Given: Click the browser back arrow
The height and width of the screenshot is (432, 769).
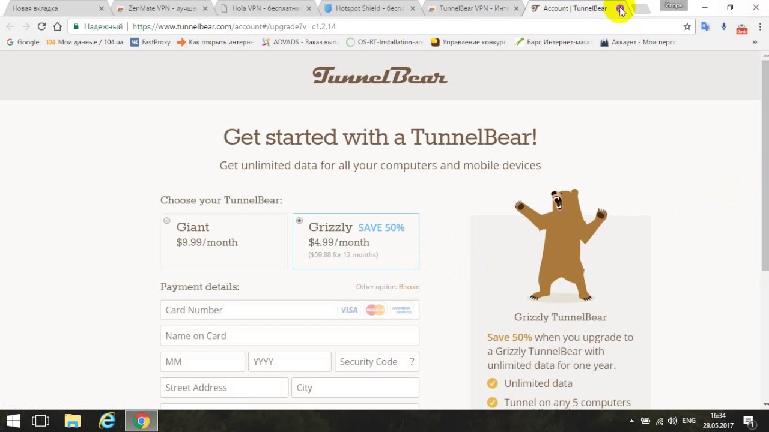Looking at the screenshot, I should (x=10, y=26).
